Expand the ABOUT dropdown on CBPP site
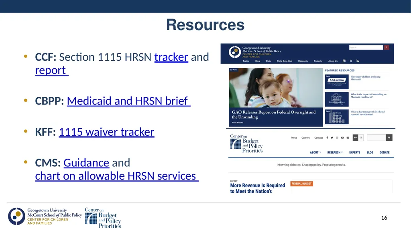This screenshot has width=411, height=231. coord(315,153)
